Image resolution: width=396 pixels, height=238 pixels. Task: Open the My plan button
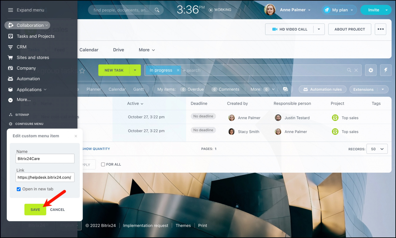tap(339, 10)
